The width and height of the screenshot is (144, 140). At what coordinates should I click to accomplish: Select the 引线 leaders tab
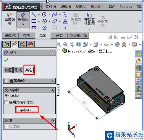[x=18, y=70]
